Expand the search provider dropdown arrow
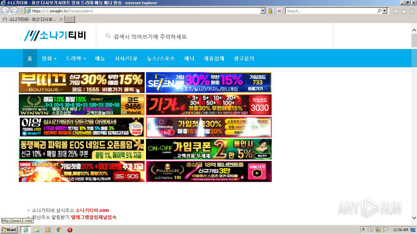417x234 pixels. (x=385, y=11)
